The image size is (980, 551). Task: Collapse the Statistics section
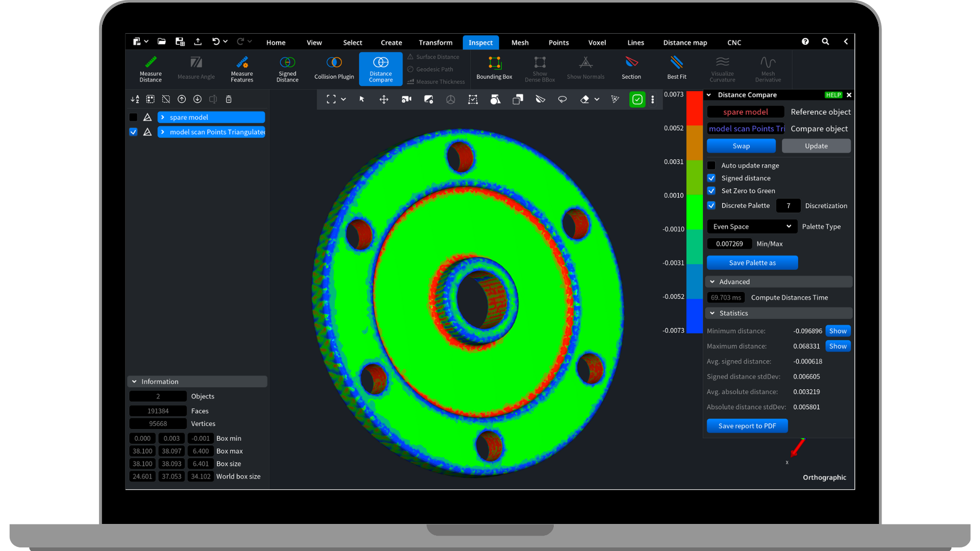click(x=713, y=313)
